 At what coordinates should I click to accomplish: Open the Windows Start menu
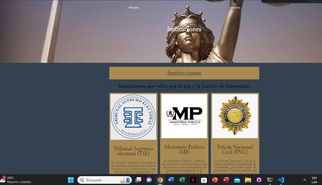click(71, 180)
